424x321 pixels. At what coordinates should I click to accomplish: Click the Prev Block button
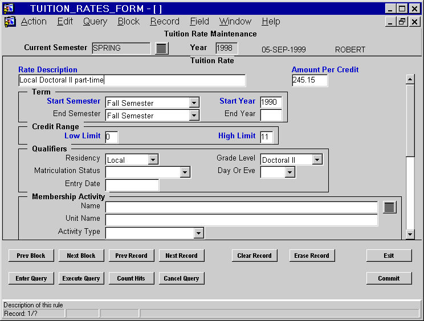pos(31,256)
